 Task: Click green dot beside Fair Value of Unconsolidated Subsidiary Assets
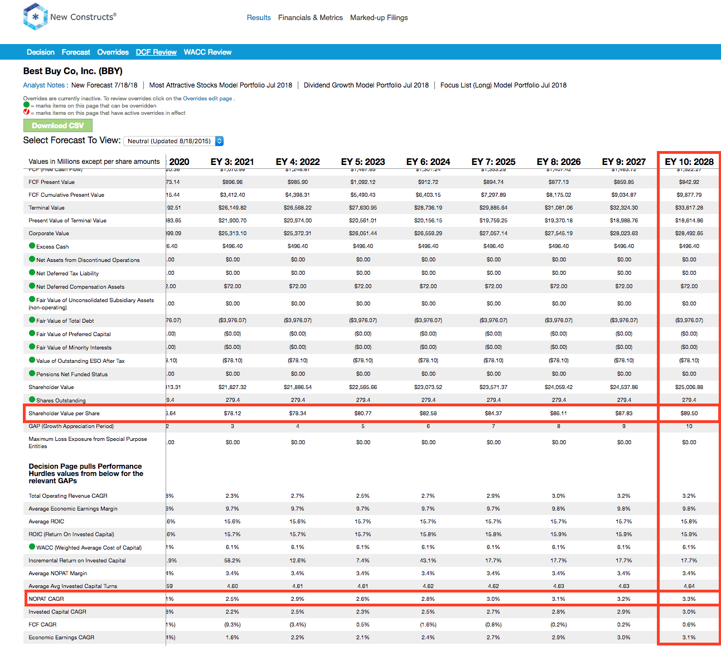click(32, 299)
